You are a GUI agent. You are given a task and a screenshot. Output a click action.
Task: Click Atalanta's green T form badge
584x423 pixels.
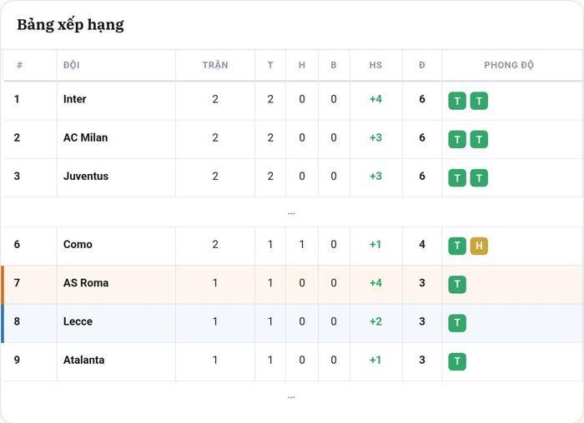tap(457, 361)
